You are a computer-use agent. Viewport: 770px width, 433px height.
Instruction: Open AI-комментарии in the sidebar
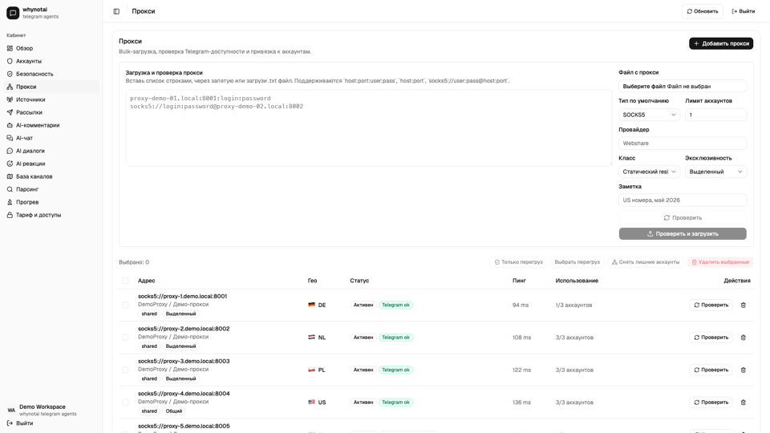51,125
